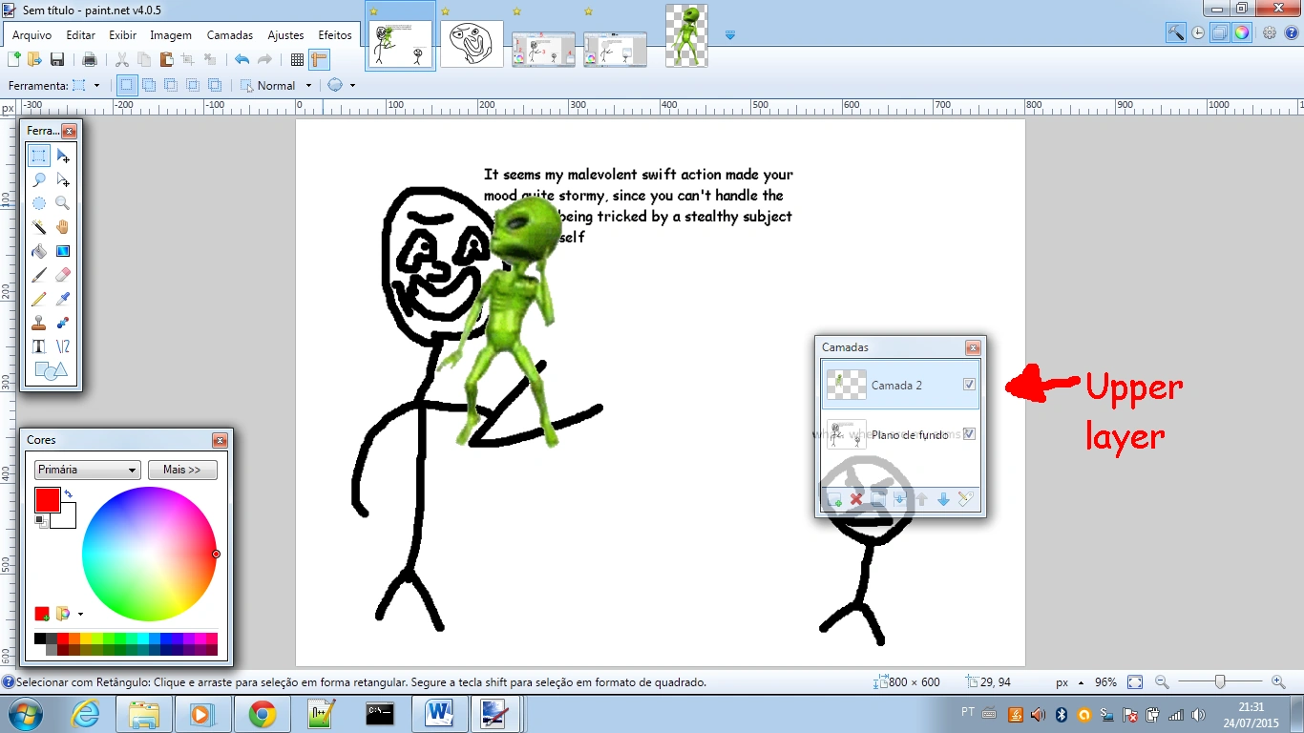Select the Pencil tool
This screenshot has height=733, width=1304.
(39, 299)
